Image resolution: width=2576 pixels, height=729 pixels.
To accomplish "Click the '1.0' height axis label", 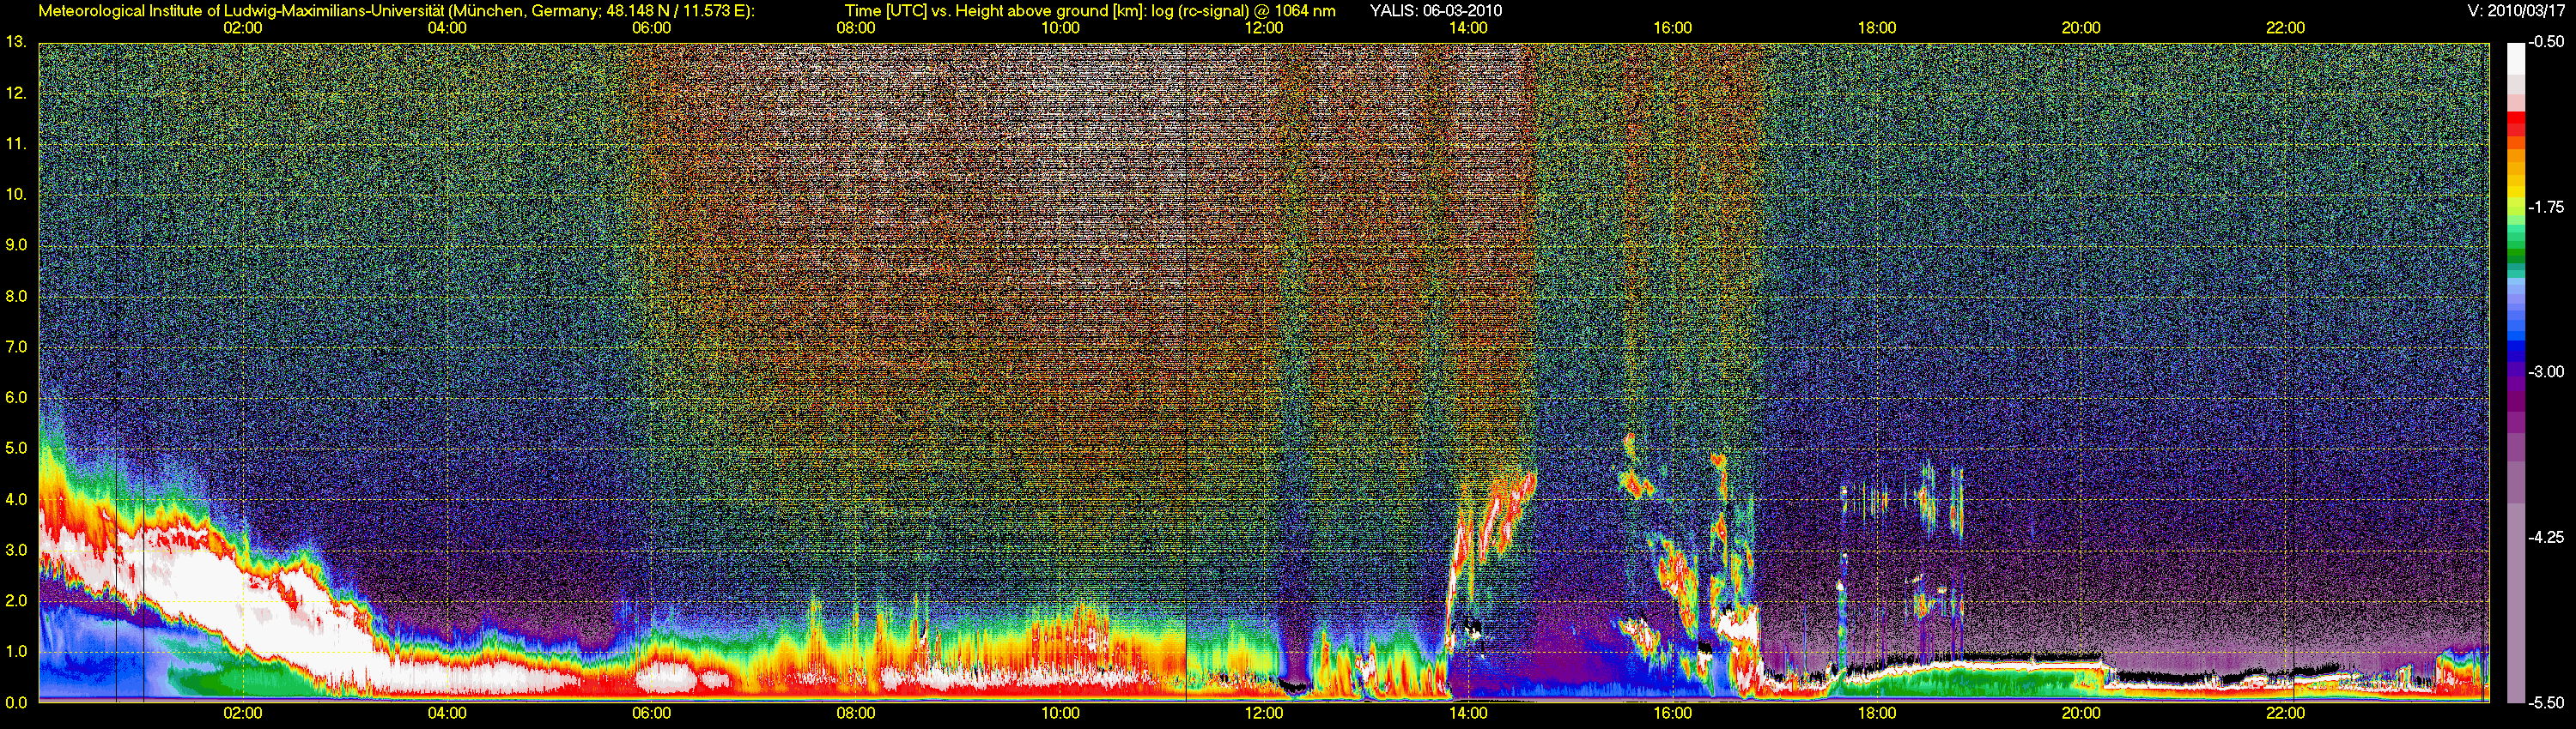I will click(x=16, y=652).
